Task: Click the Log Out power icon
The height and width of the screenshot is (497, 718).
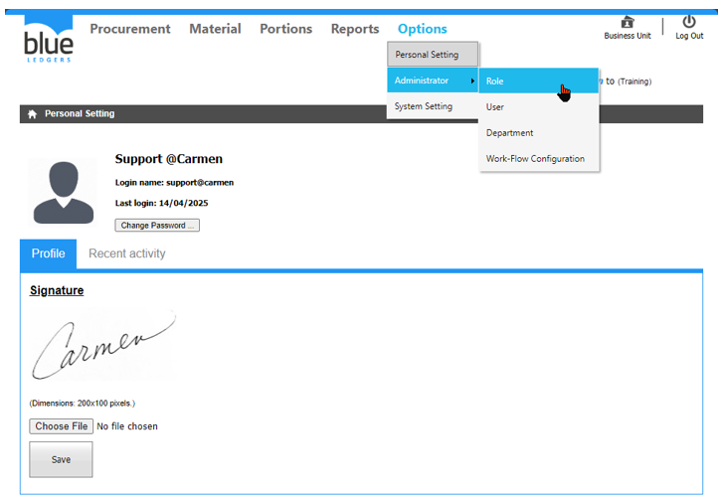Action: click(688, 22)
